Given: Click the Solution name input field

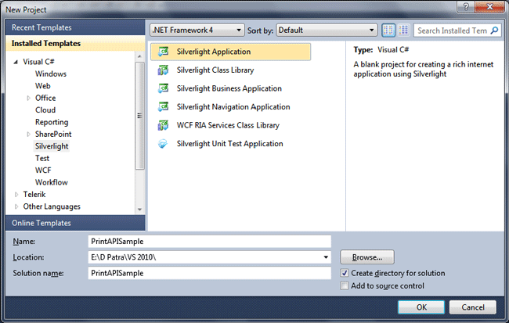Looking at the screenshot, I should [209, 273].
